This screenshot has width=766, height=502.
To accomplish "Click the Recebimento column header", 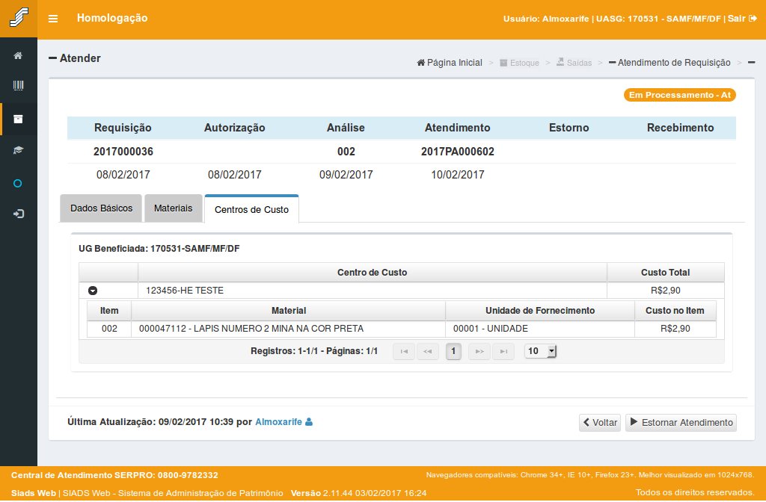I will click(680, 128).
